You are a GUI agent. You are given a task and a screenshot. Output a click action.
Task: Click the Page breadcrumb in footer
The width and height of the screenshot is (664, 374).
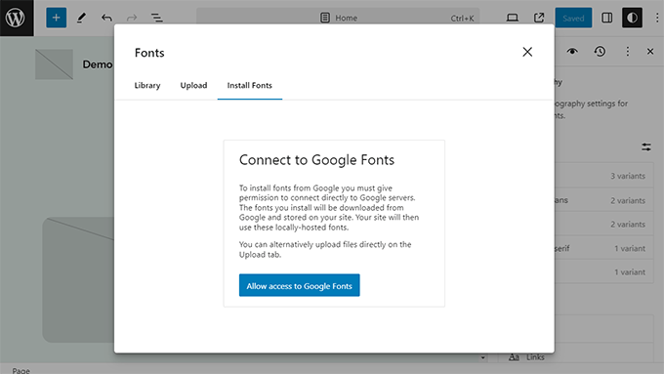(x=21, y=370)
